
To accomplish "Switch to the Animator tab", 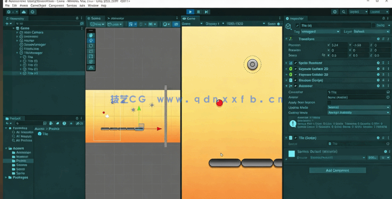I will pos(116,18).
